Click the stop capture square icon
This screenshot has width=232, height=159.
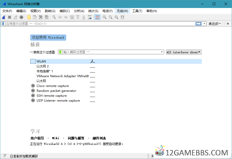10,17
